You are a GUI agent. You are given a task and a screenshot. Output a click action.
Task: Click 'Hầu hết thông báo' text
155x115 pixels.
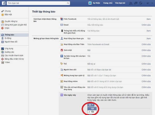(95, 25)
